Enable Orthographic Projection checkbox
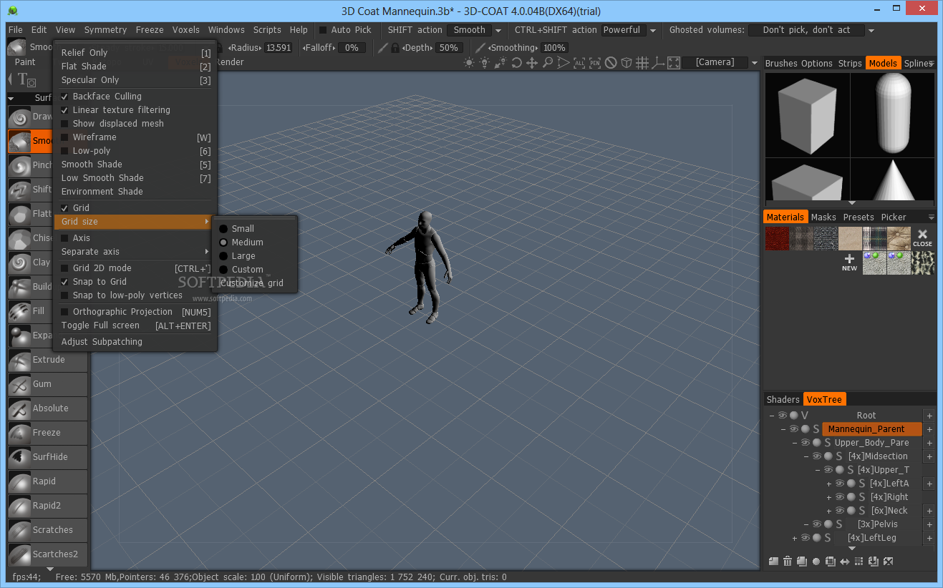This screenshot has width=943, height=588. point(65,312)
